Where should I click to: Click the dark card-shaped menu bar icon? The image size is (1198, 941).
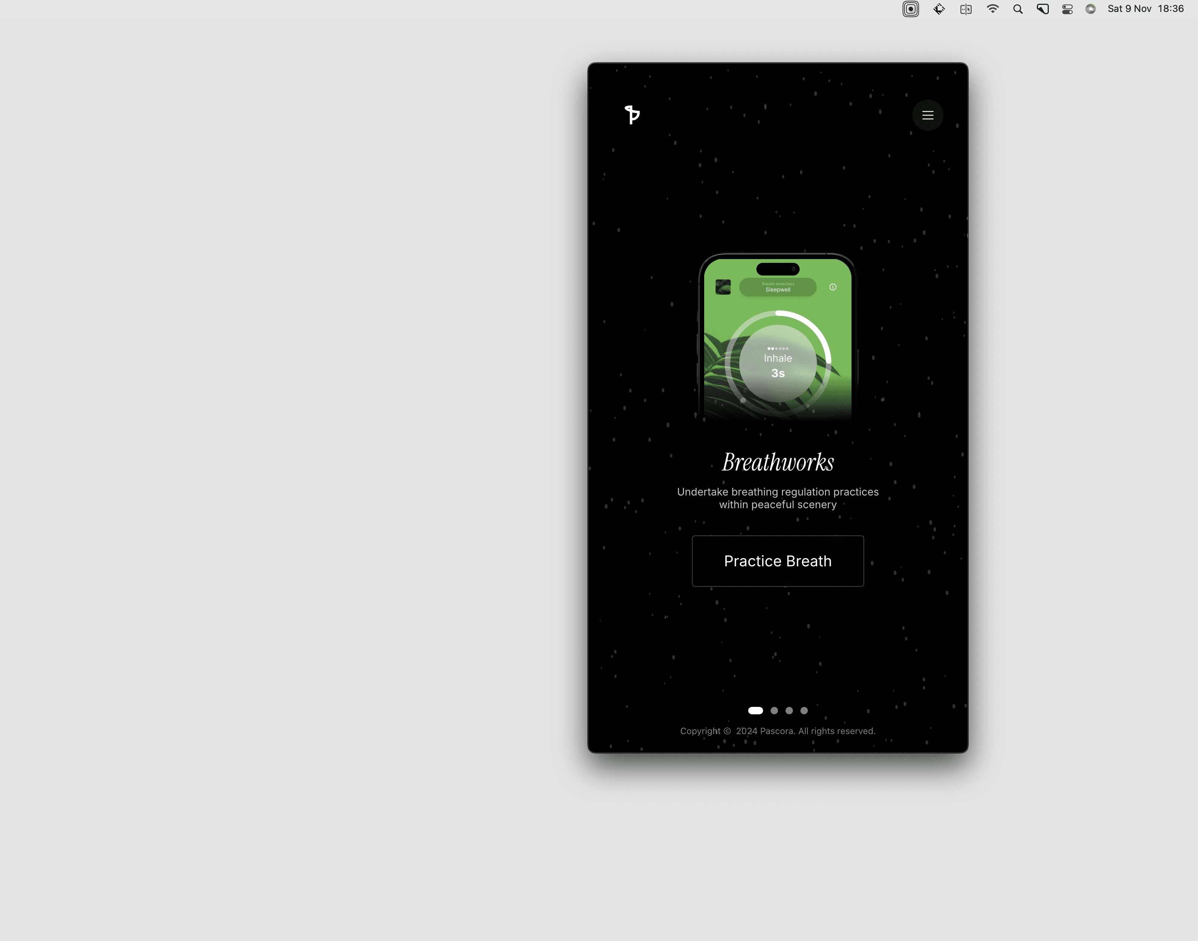coord(1042,9)
